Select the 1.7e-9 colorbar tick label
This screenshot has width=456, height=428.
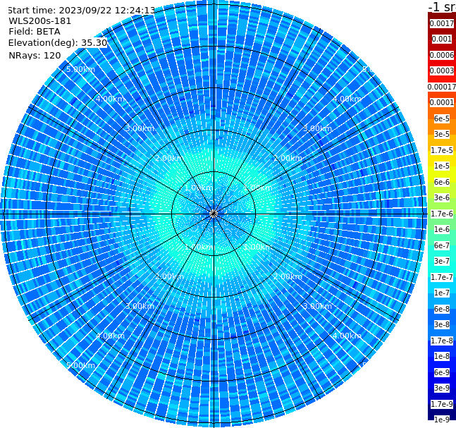tap(442, 404)
